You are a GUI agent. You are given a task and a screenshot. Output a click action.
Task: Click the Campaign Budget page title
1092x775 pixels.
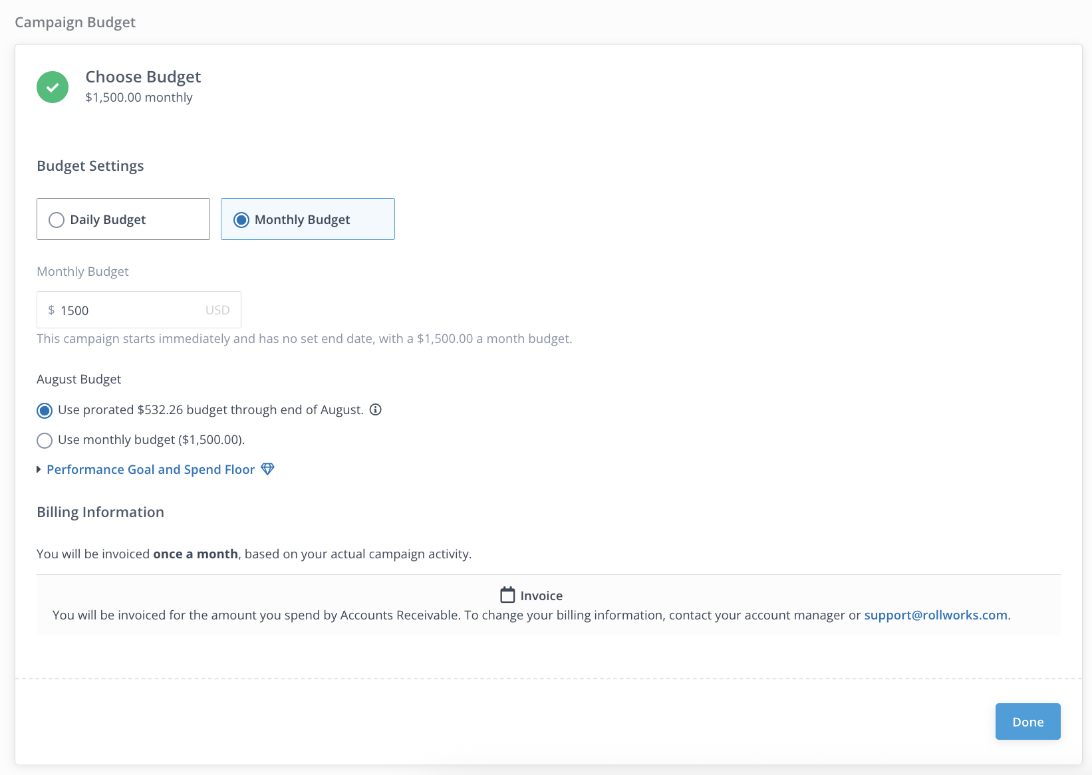(x=75, y=23)
